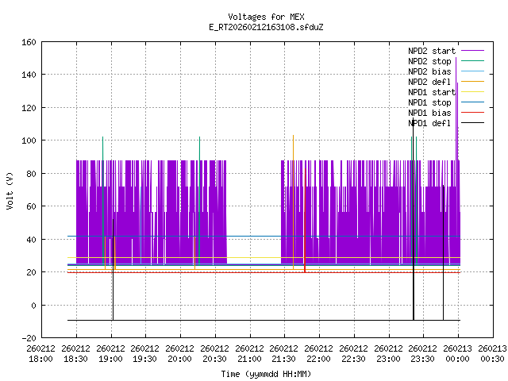Click the 260213 00:00 time tick label
Image resolution: width=508 pixels, height=381 pixels.
click(x=458, y=353)
